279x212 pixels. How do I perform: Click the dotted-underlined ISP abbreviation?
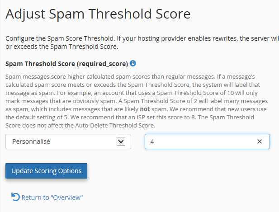pyautogui.click(x=141, y=118)
